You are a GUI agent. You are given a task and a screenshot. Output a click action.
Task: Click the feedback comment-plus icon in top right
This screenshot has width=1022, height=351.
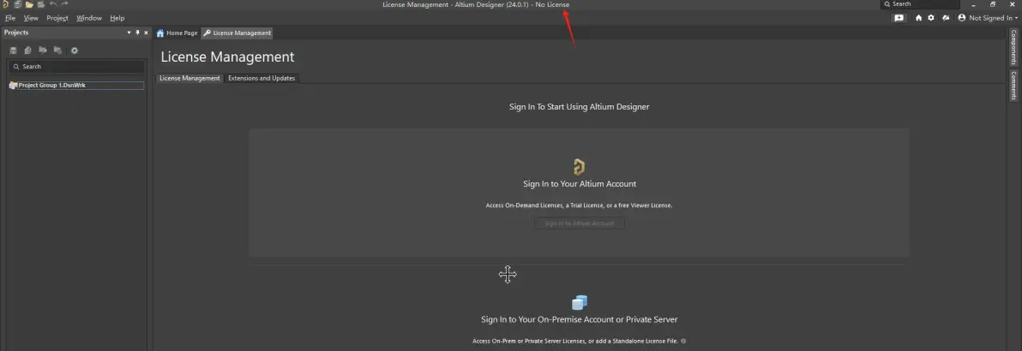tap(899, 18)
